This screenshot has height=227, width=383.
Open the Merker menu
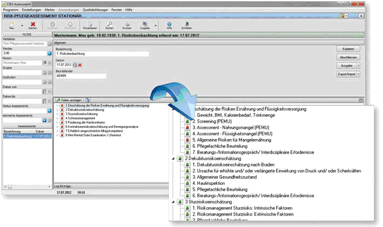[x=50, y=10]
